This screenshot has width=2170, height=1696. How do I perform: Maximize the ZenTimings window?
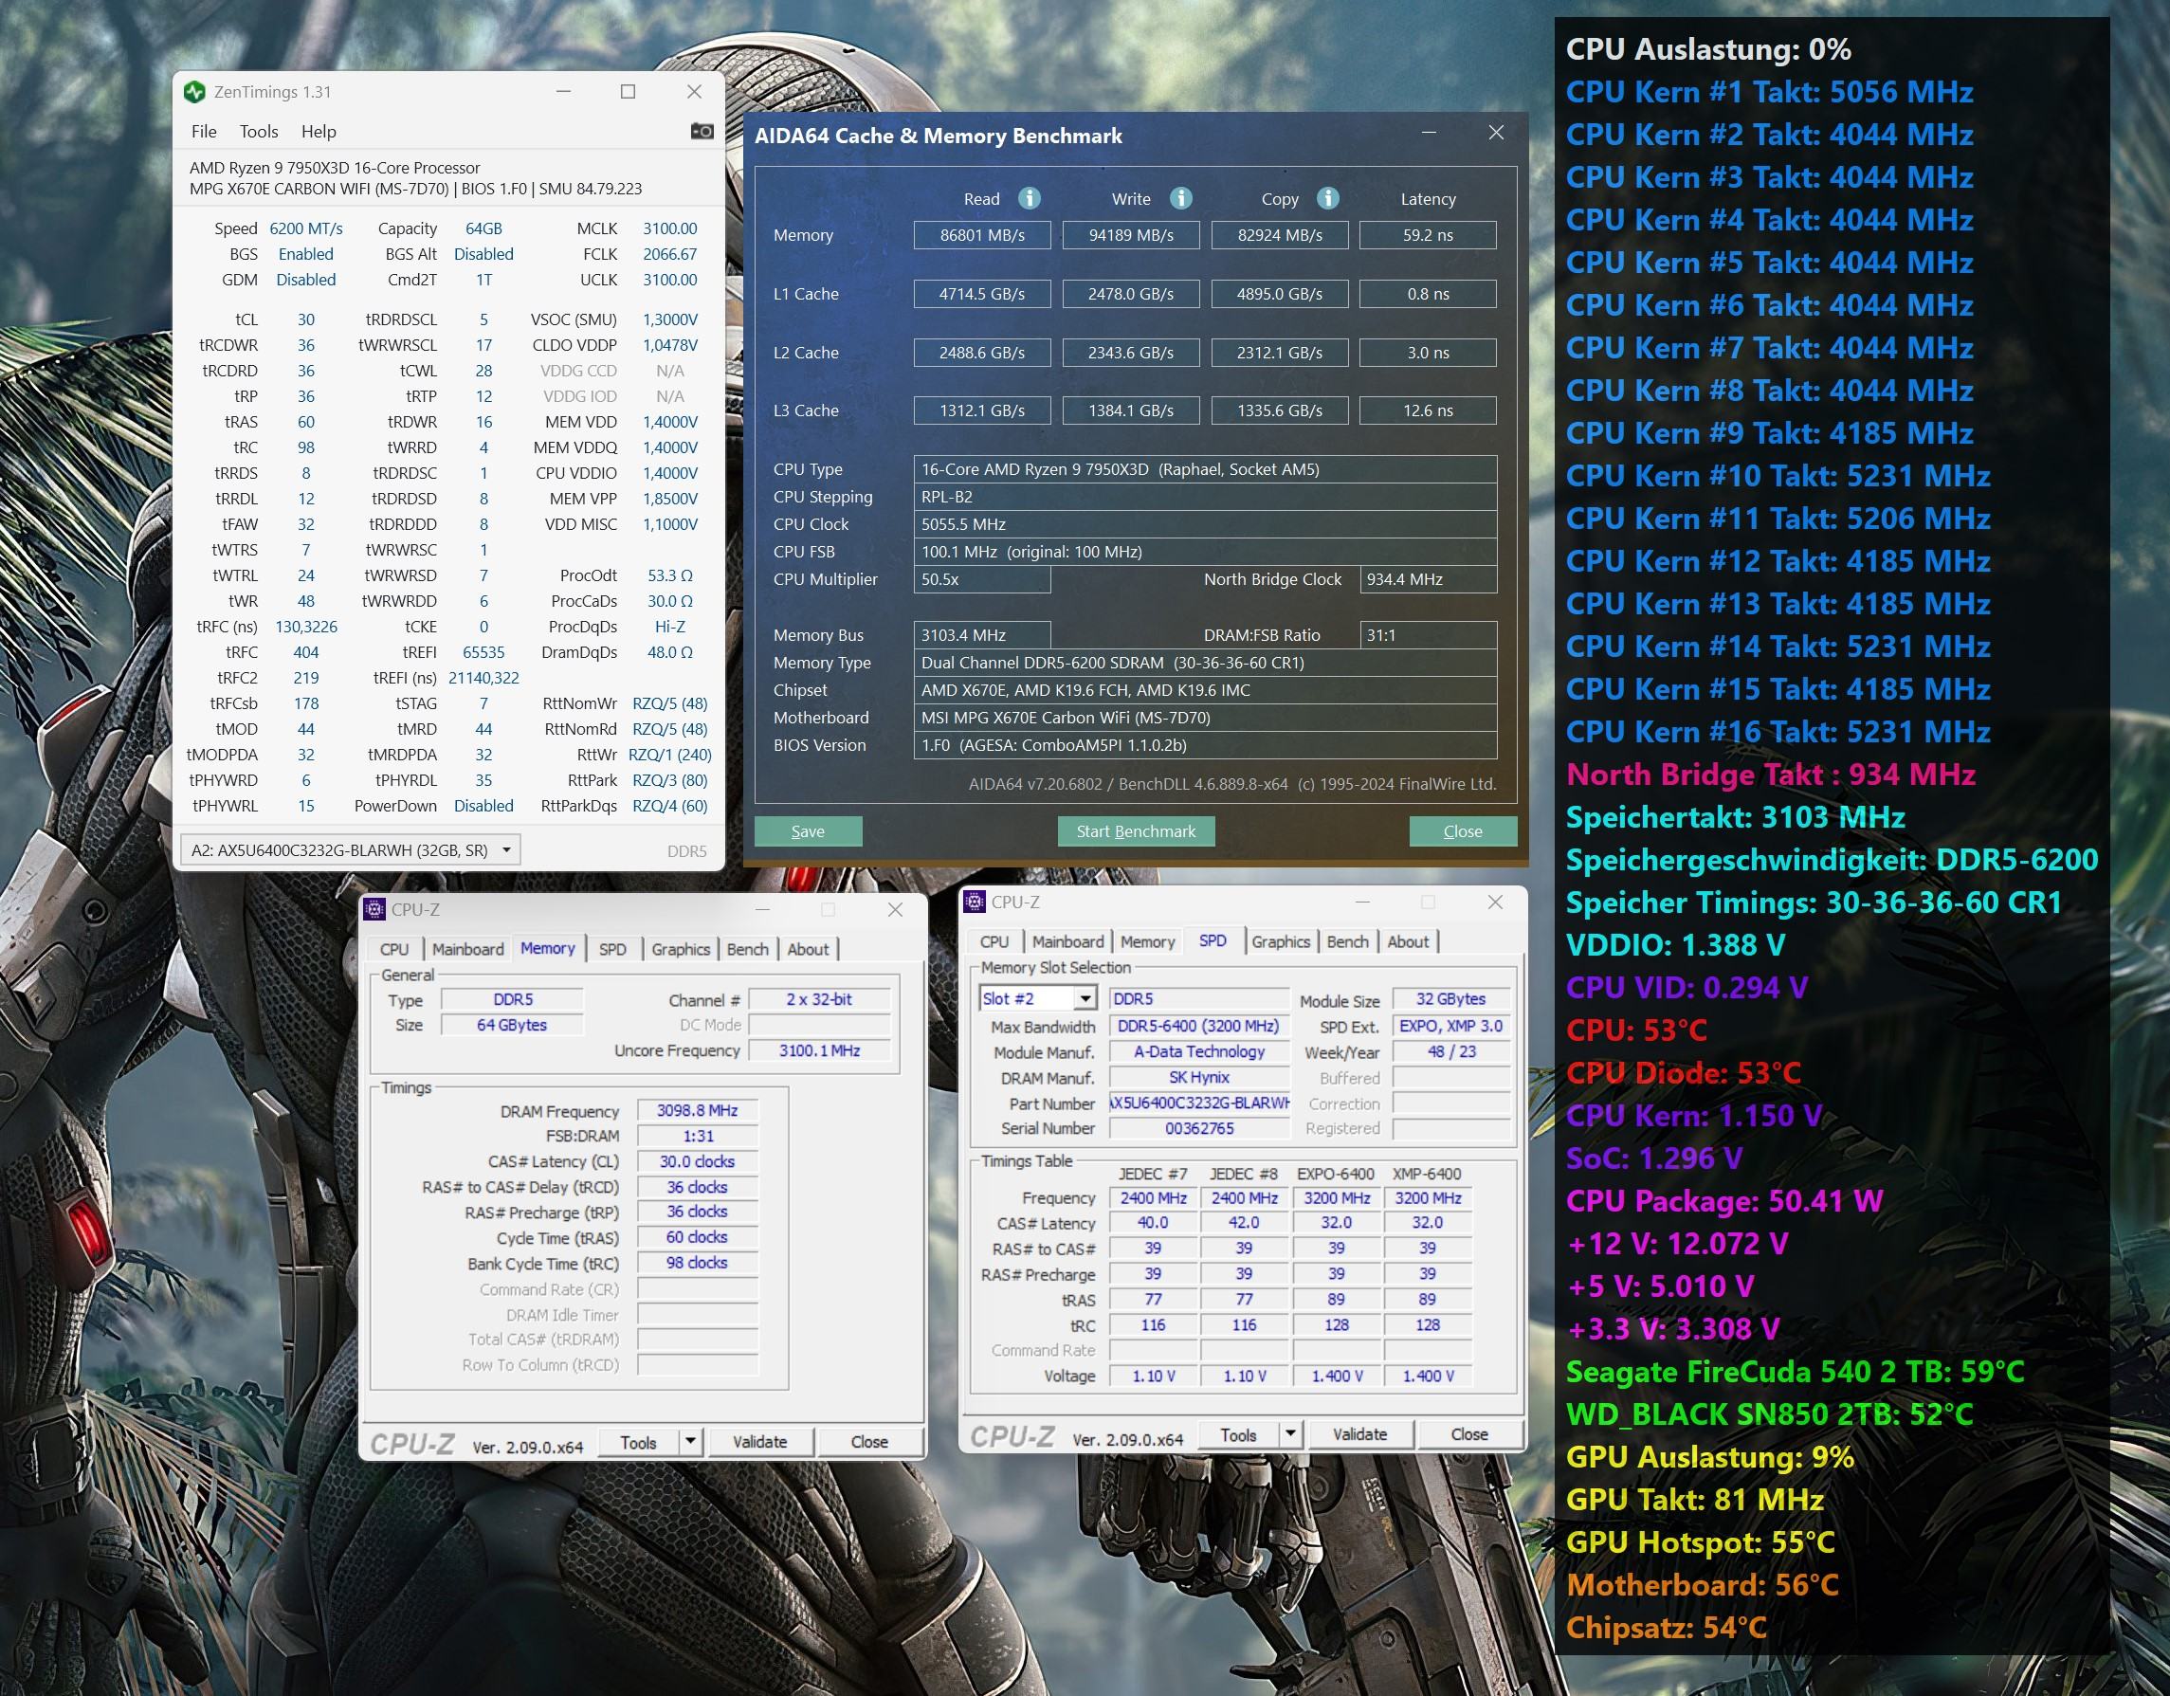coord(628,91)
